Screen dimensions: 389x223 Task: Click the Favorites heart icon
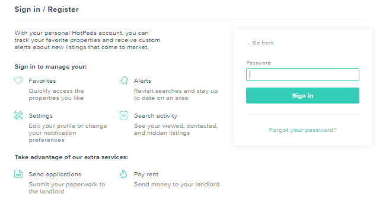18,80
